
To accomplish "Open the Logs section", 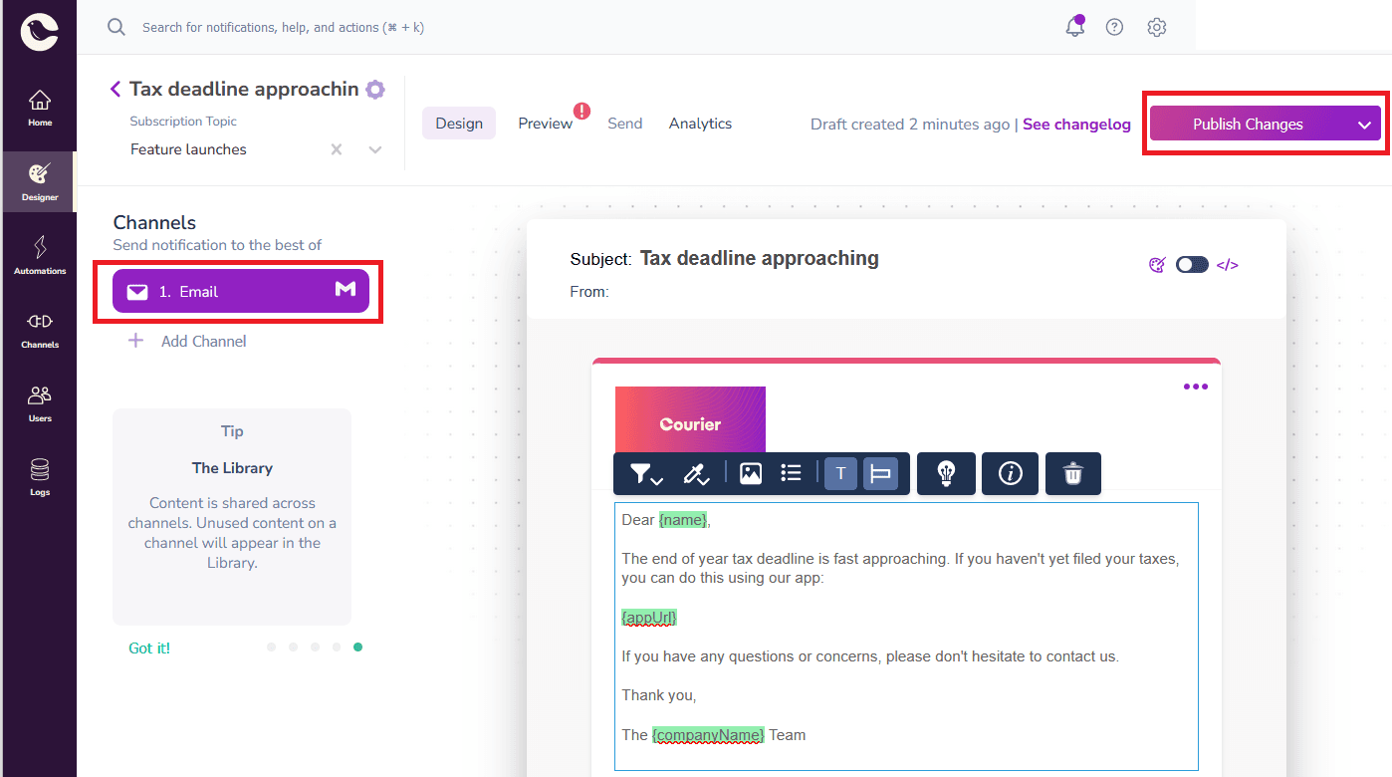I will click(x=39, y=477).
